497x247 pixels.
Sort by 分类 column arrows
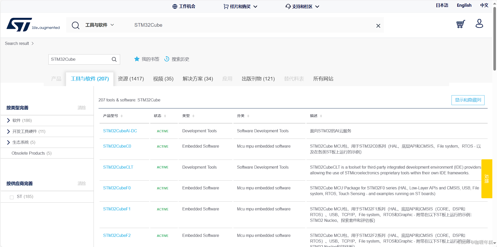point(248,116)
